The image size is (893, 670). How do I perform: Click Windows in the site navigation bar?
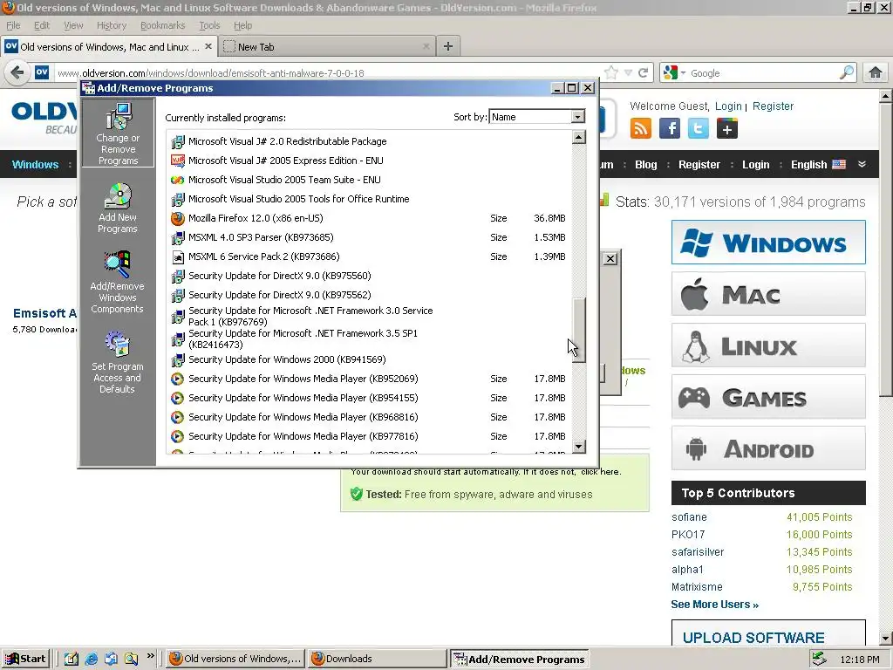[35, 165]
